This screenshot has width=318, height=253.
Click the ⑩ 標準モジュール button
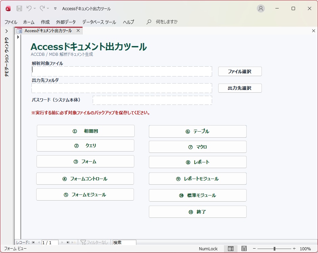coord(198,195)
